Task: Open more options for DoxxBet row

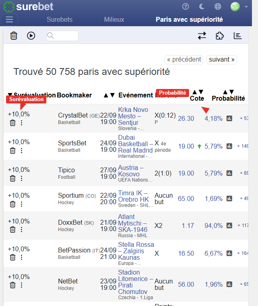Action: [x=21, y=229]
